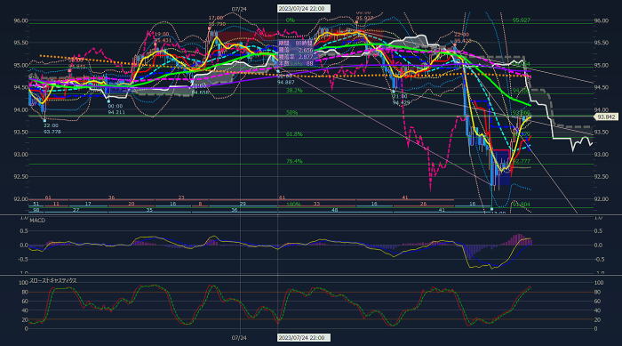
Task: Click bar count 33 in bottom strip
Action: pyautogui.click(x=316, y=204)
